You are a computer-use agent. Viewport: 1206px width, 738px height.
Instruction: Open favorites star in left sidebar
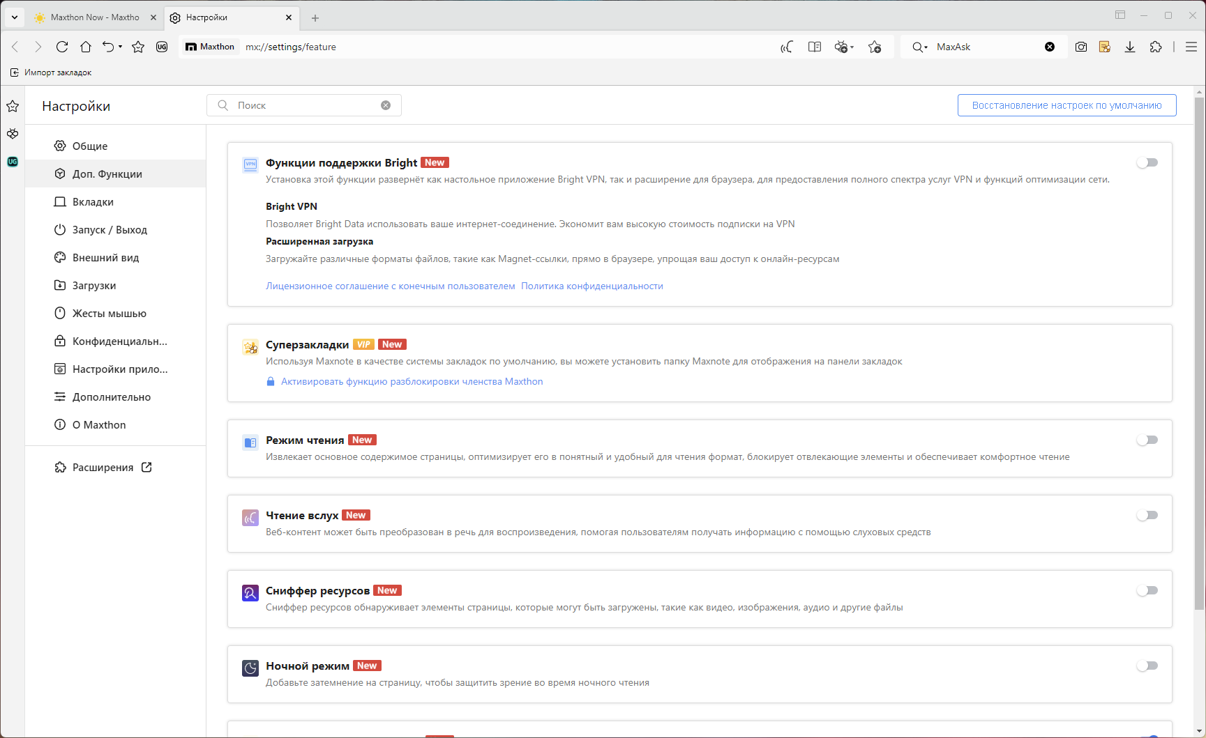[x=13, y=106]
